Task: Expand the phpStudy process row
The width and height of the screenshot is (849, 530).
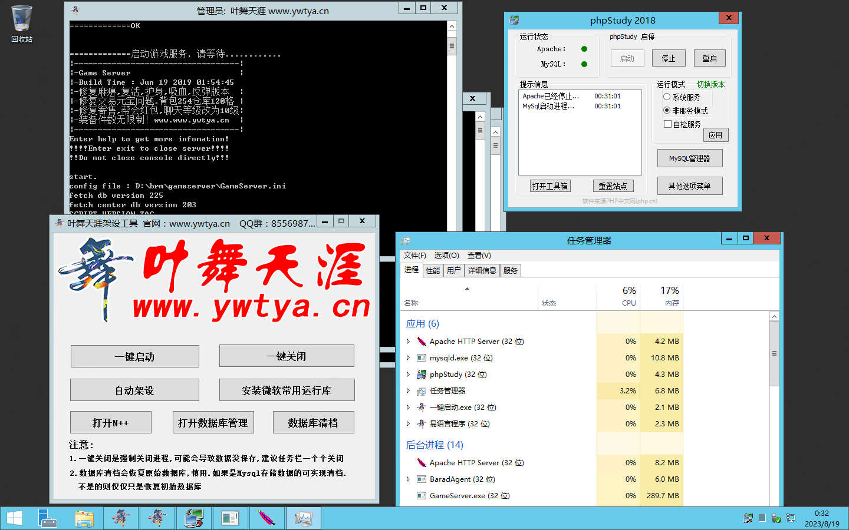Action: 408,374
